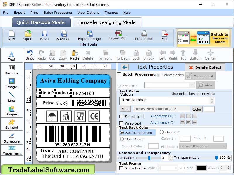Select the Gradient back color option
The width and height of the screenshot is (234, 175).
tap(161, 132)
